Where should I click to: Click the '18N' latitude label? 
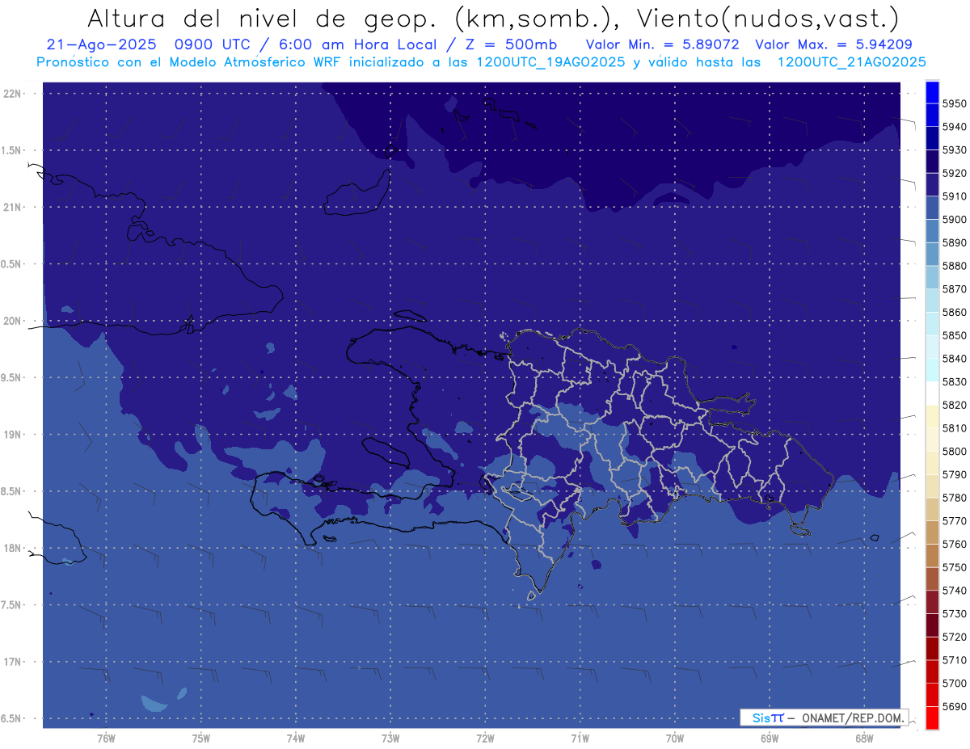[x=12, y=549]
